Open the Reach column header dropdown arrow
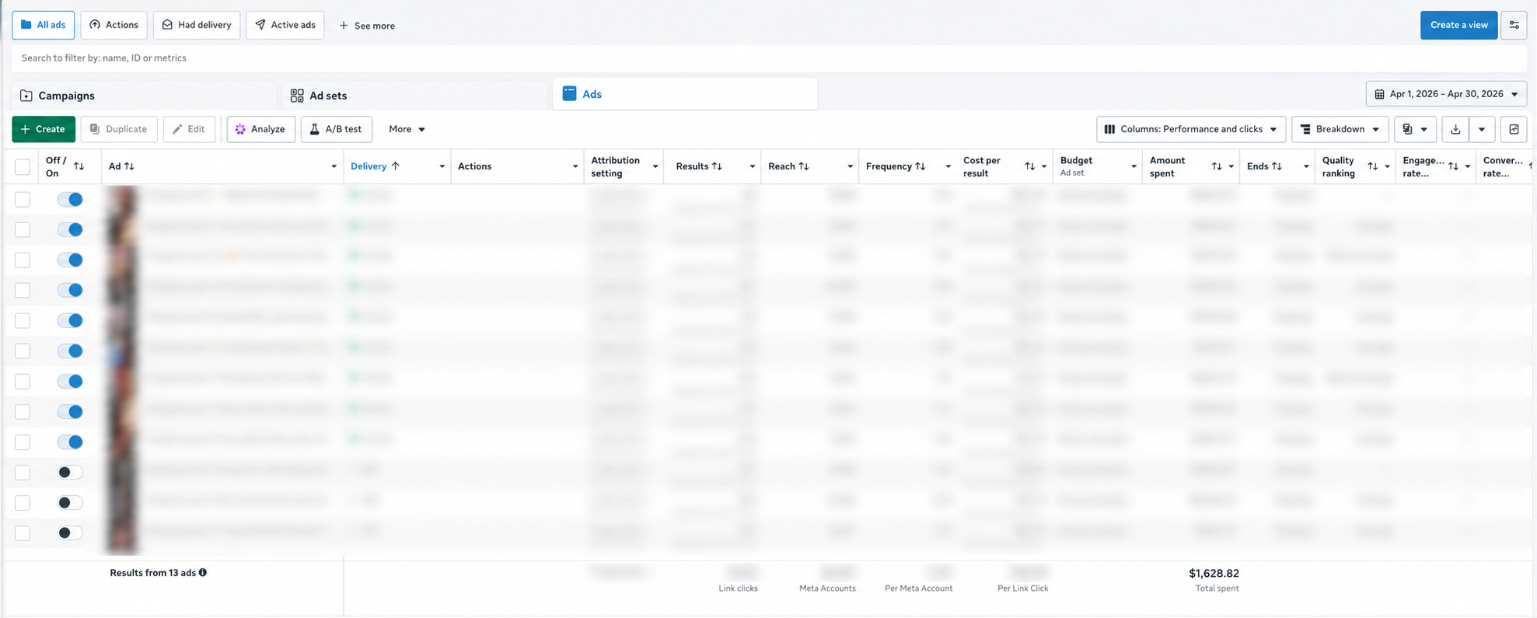 pos(850,166)
